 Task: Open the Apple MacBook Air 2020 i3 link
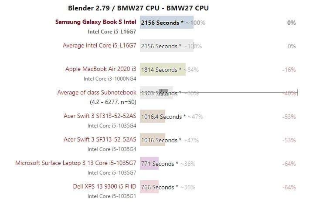101,69
